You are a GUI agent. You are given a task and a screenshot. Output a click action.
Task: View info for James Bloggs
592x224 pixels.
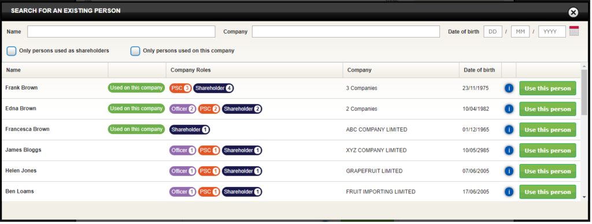click(509, 151)
